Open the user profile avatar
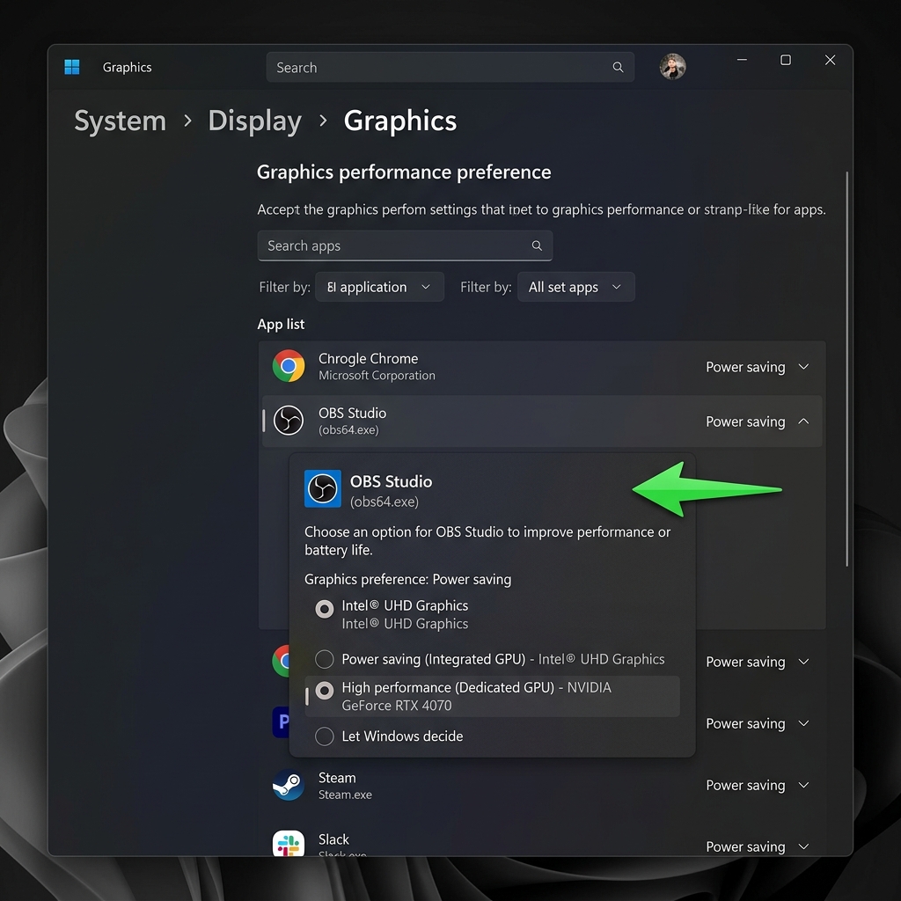 coord(672,67)
